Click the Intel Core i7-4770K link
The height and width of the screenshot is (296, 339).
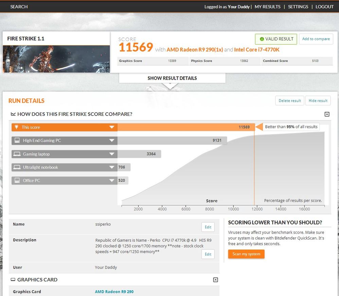tap(257, 50)
